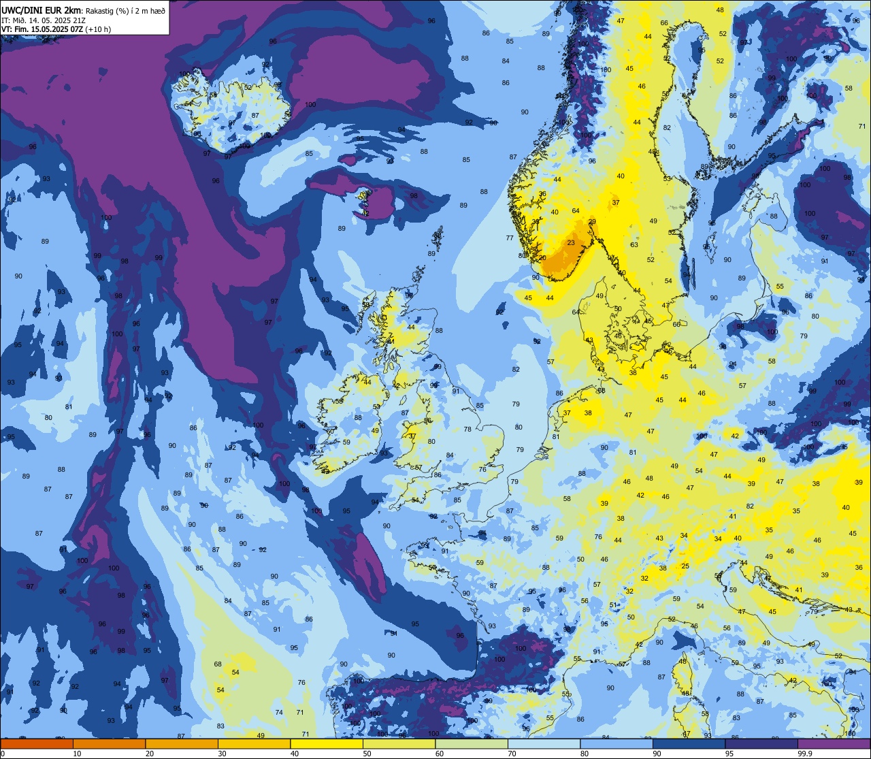The image size is (871, 759).
Task: Click the map title 'UWC/DINI EUR 2km'
Action: click(42, 10)
